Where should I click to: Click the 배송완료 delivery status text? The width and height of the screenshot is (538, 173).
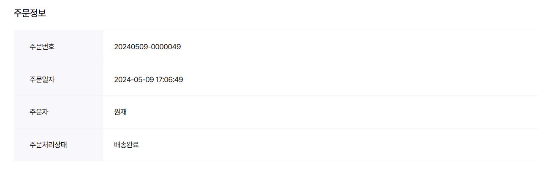126,145
